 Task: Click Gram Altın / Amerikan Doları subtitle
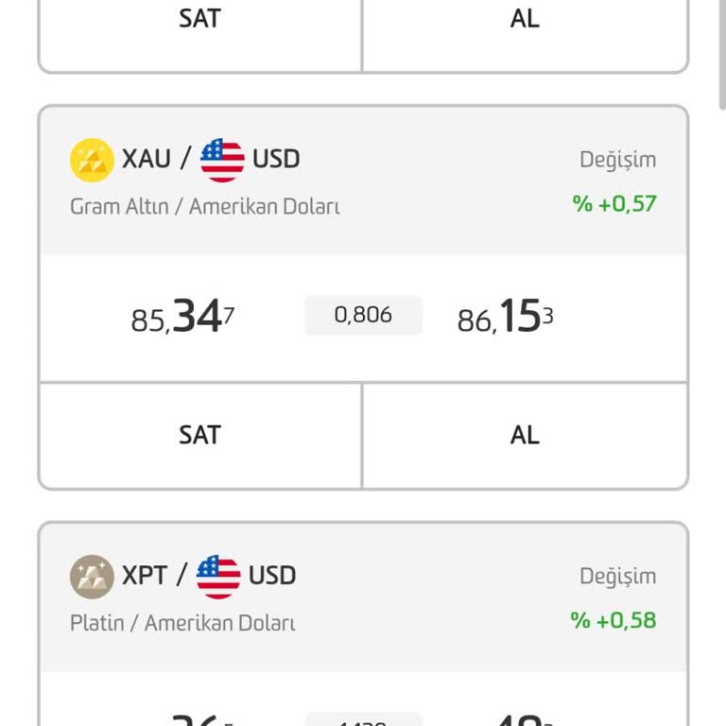(204, 206)
